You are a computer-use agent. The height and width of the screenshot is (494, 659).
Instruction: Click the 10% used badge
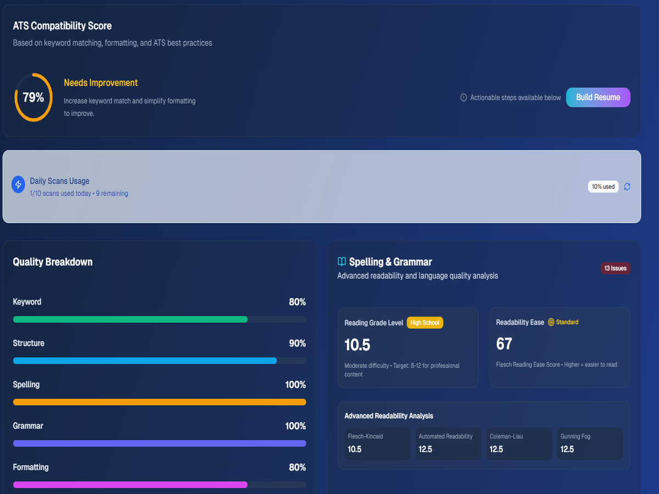tap(603, 187)
